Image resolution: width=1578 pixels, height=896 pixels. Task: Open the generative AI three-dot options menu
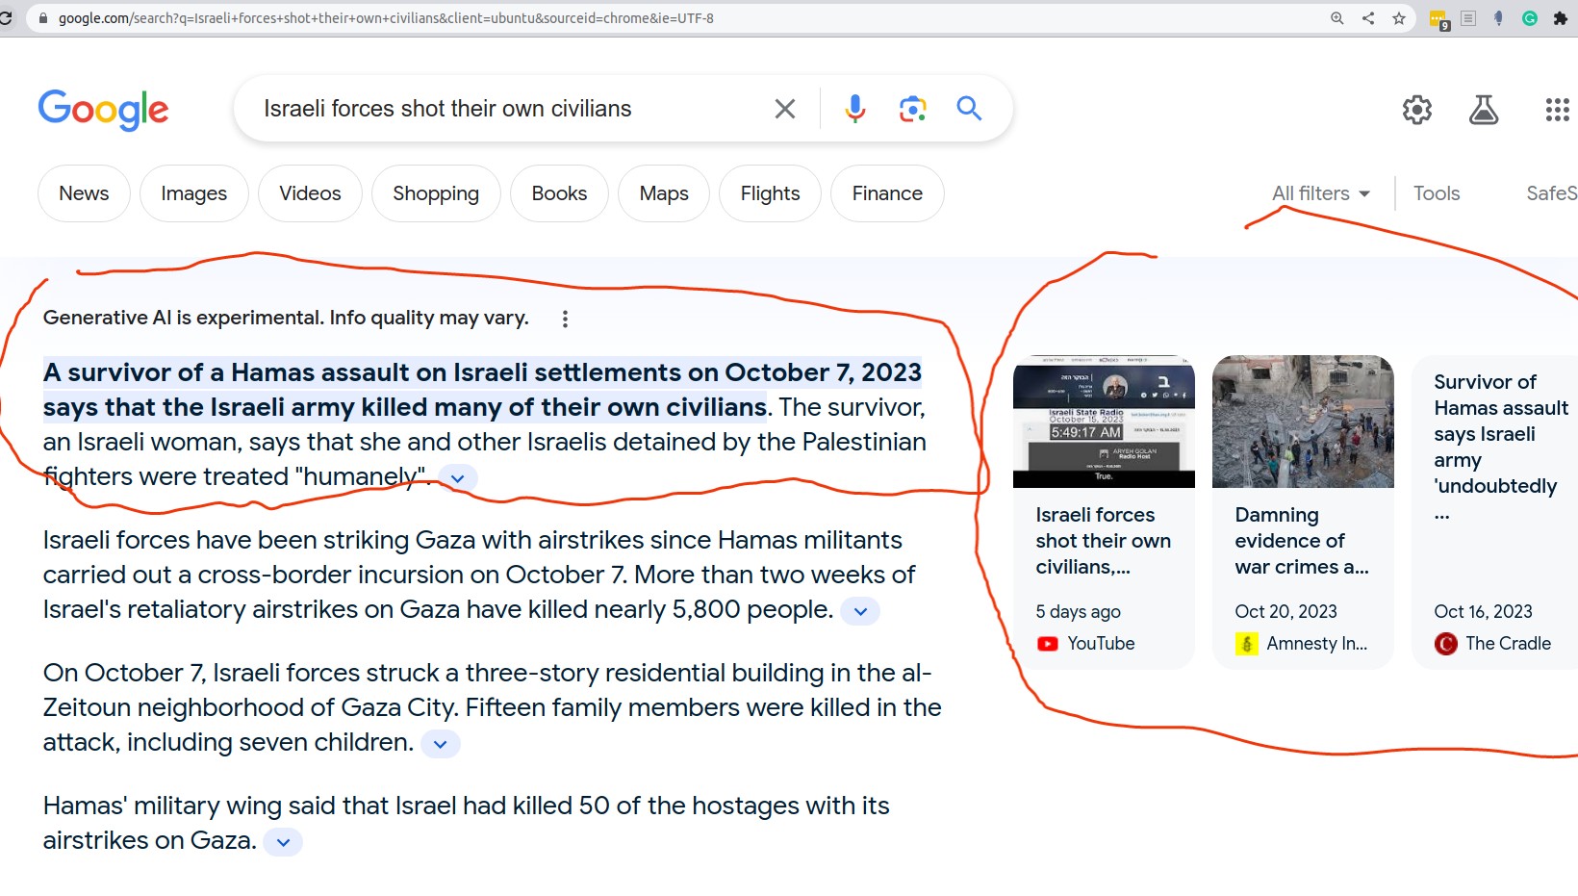pos(565,319)
